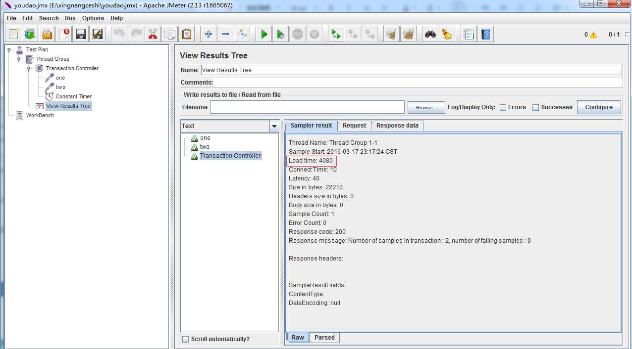Open the Search menu

49,18
